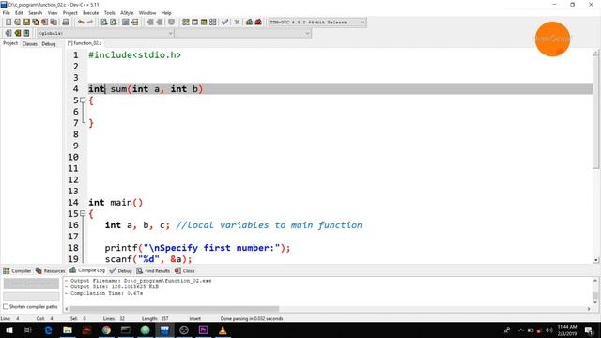Stop execution with the X icon
Screen dimensions: 601x338
tap(237, 23)
